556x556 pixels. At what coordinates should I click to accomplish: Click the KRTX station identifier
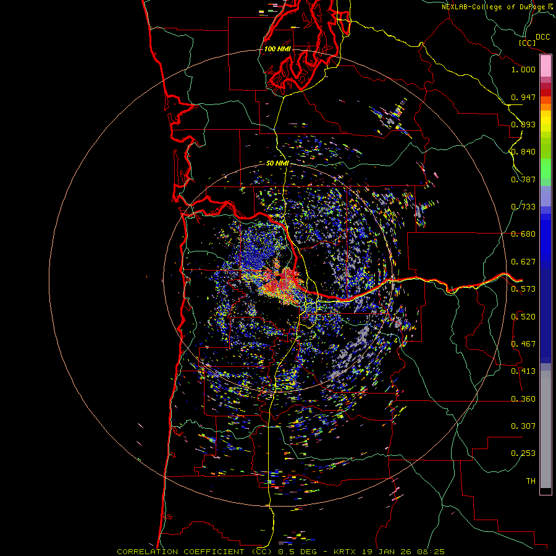(x=345, y=552)
